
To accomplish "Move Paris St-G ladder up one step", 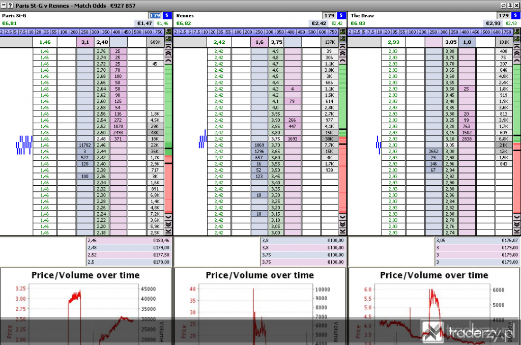I will 168,61.
